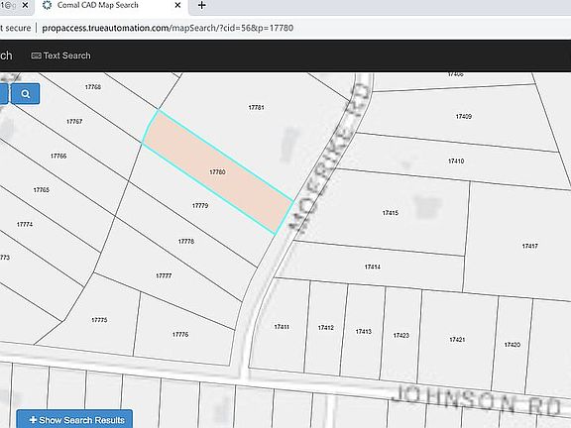Click the magnifier search button on map
Viewport: 571px width, 428px height.
pyautogui.click(x=26, y=94)
